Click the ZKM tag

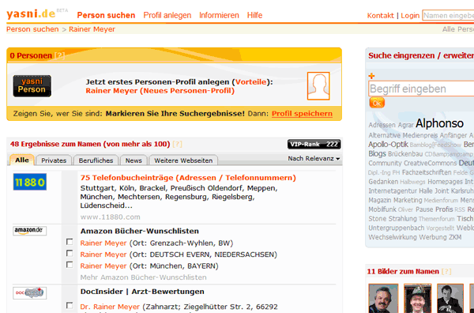[x=455, y=237]
